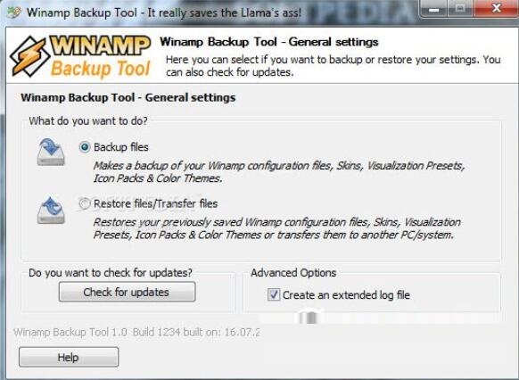Open Help with the Help button
Image resolution: width=519 pixels, height=380 pixels.
[x=69, y=357]
